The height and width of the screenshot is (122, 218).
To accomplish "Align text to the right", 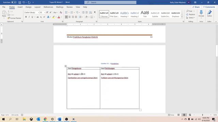I will (x=73, y=17).
